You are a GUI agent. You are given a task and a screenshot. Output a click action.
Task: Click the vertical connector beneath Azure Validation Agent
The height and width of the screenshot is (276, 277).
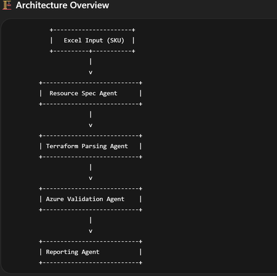tap(90, 220)
